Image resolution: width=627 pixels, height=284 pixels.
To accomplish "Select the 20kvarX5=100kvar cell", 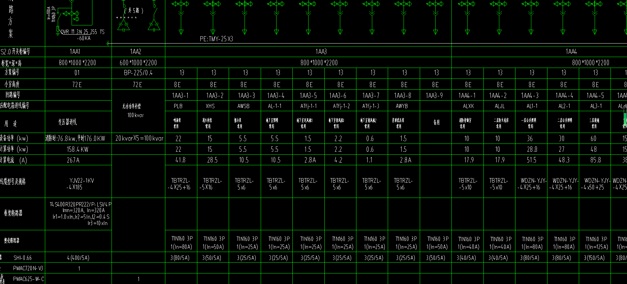I will (139, 139).
